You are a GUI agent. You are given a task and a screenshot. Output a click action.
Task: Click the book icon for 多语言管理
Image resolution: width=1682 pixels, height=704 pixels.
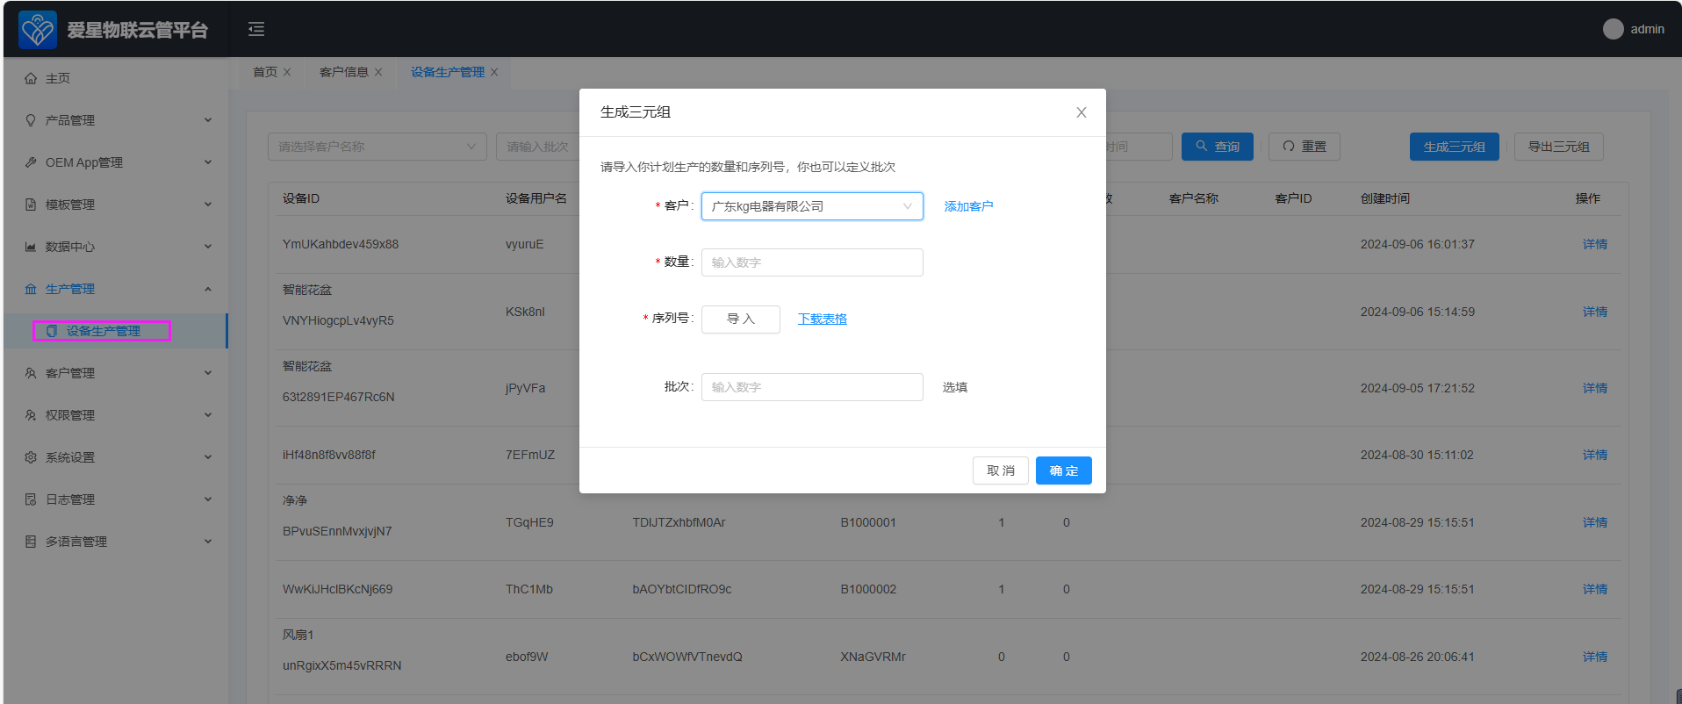31,542
